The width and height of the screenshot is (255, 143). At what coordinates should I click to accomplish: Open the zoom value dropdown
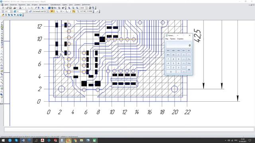click(x=86, y=8)
